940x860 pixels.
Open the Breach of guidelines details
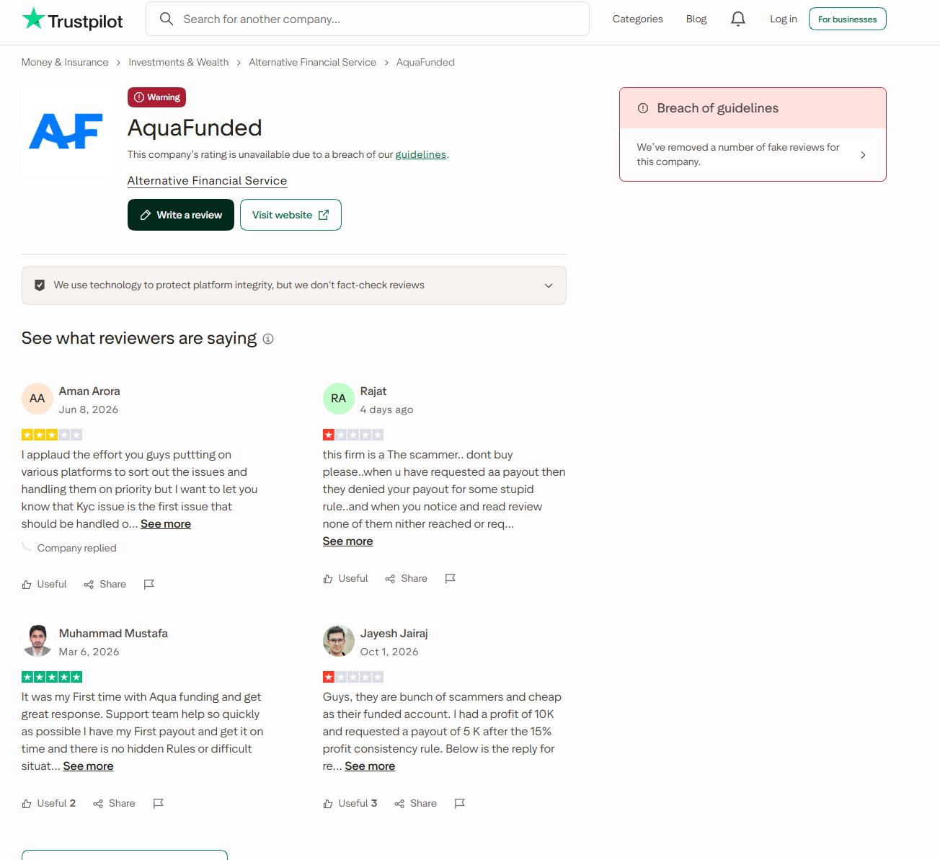pos(753,154)
